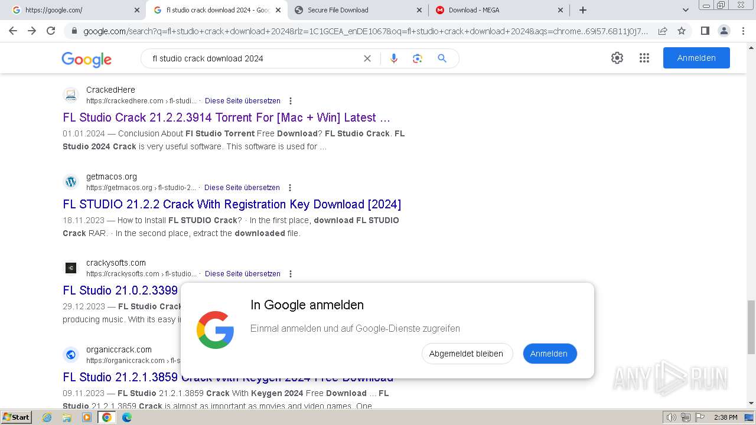Open options for the CrackedHere result
The image size is (756, 425).
click(290, 101)
